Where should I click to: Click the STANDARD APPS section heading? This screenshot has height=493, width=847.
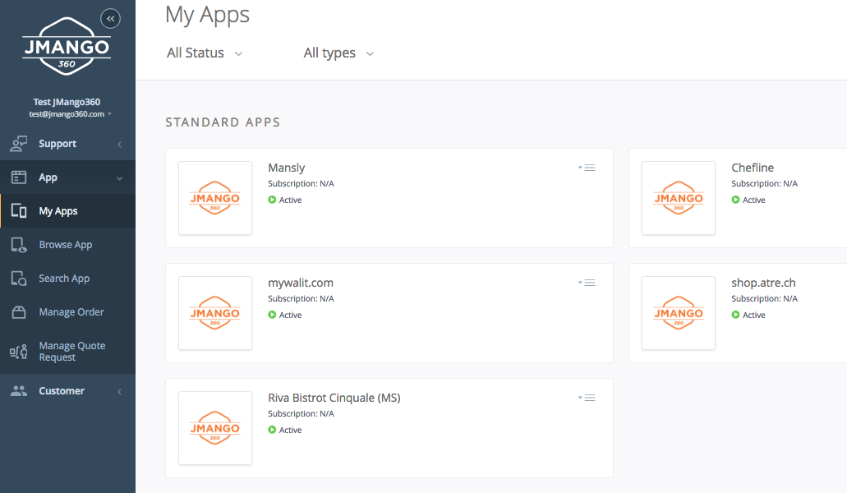[223, 122]
